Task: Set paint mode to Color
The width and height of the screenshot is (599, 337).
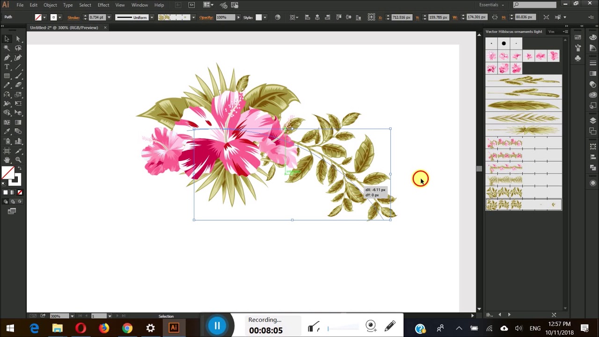Action: coord(6,192)
